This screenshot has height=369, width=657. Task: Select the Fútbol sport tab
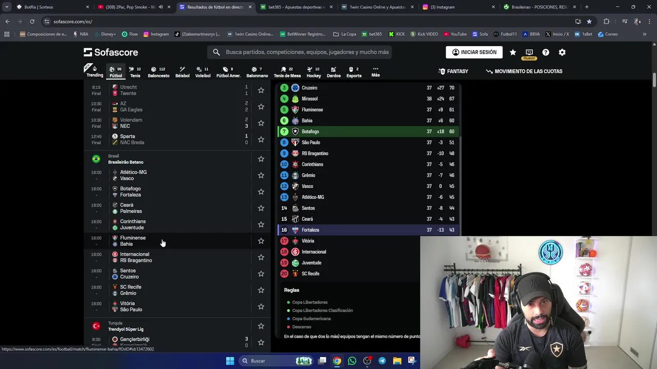click(x=115, y=72)
